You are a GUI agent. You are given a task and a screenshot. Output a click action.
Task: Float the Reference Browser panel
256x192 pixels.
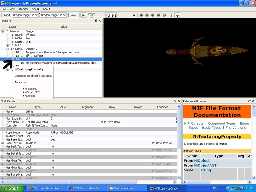pyautogui.click(x=249, y=101)
